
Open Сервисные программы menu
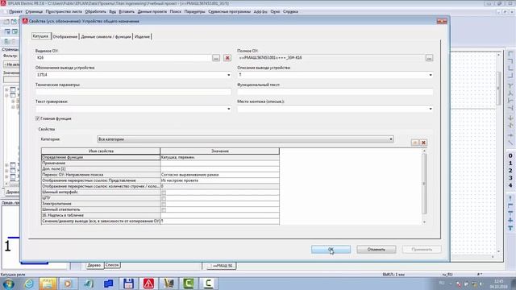(x=229, y=11)
